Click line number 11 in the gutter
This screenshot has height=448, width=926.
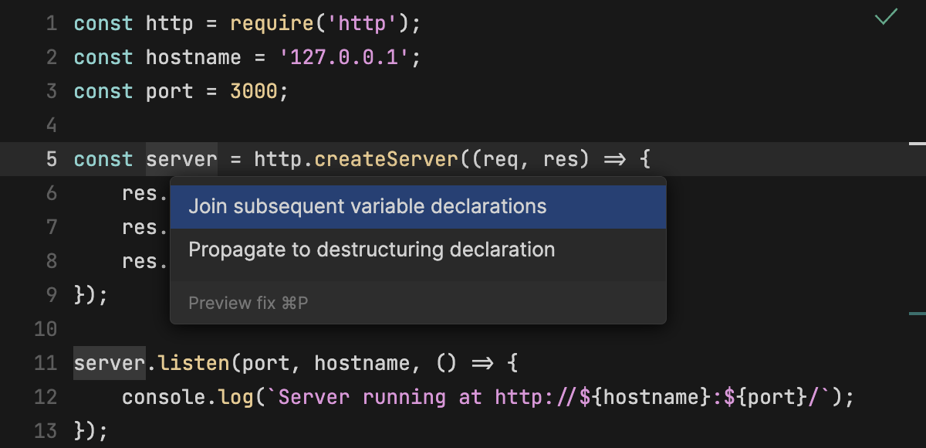click(x=46, y=362)
